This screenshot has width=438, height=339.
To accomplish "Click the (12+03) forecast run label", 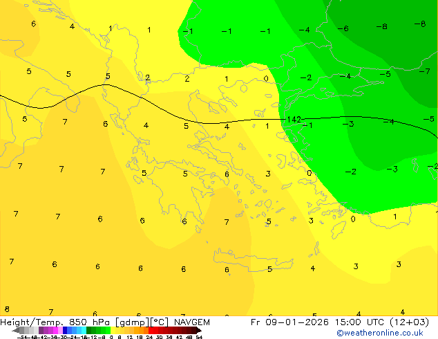I will [409, 322].
